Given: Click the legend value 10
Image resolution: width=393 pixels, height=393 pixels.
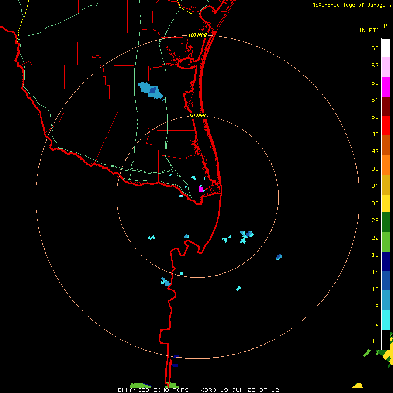Looking at the screenshot, I should coord(375,289).
